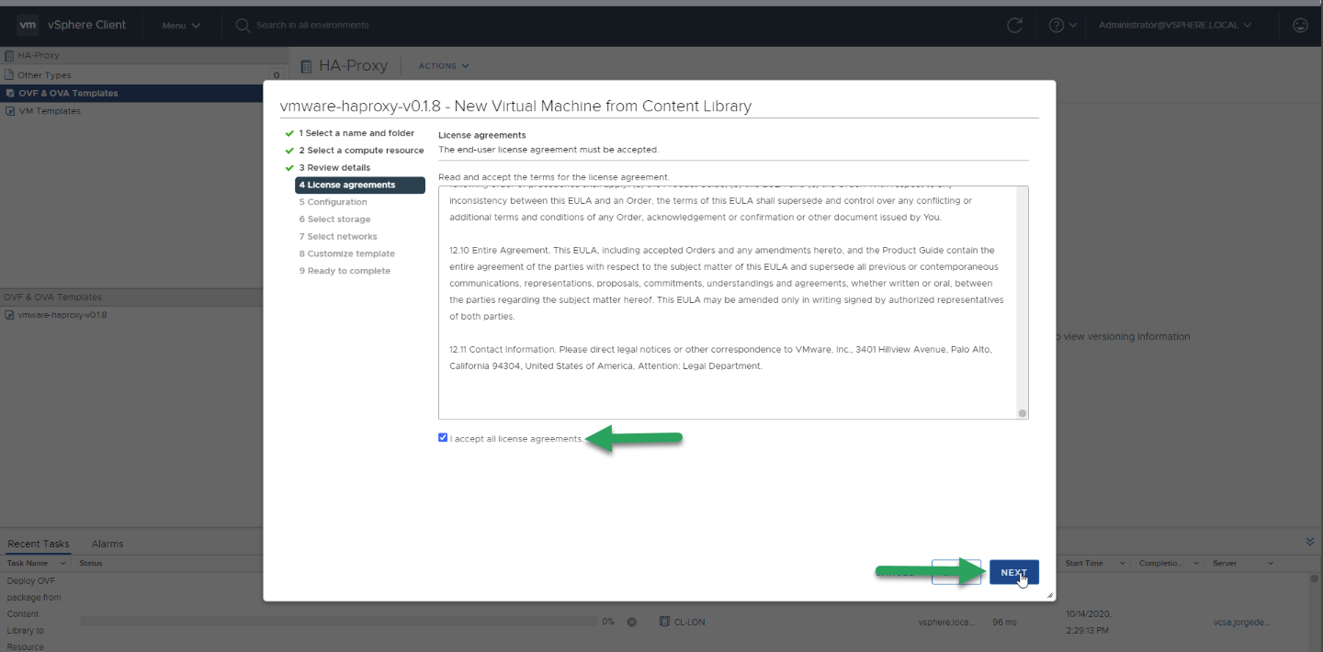Switch to Alarms tab
Screen dimensions: 1323x652
pyautogui.click(x=107, y=544)
